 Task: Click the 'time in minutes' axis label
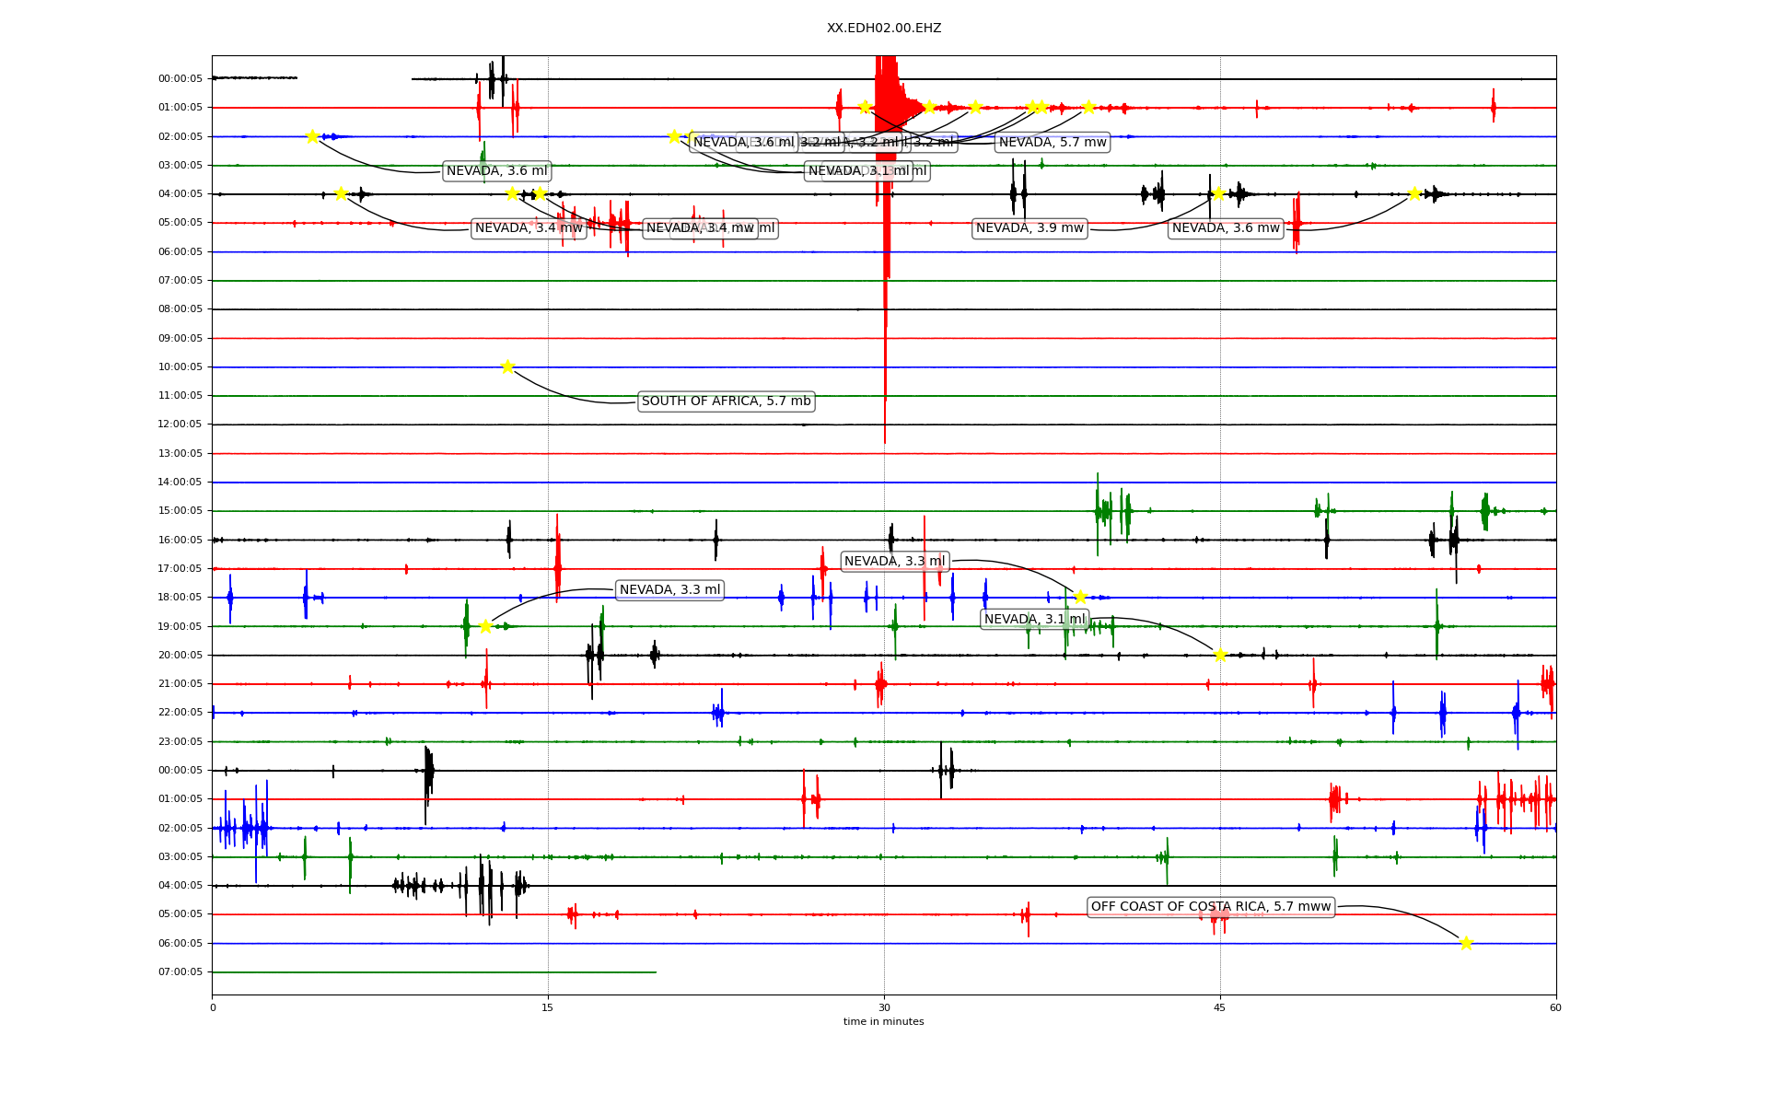883,1021
